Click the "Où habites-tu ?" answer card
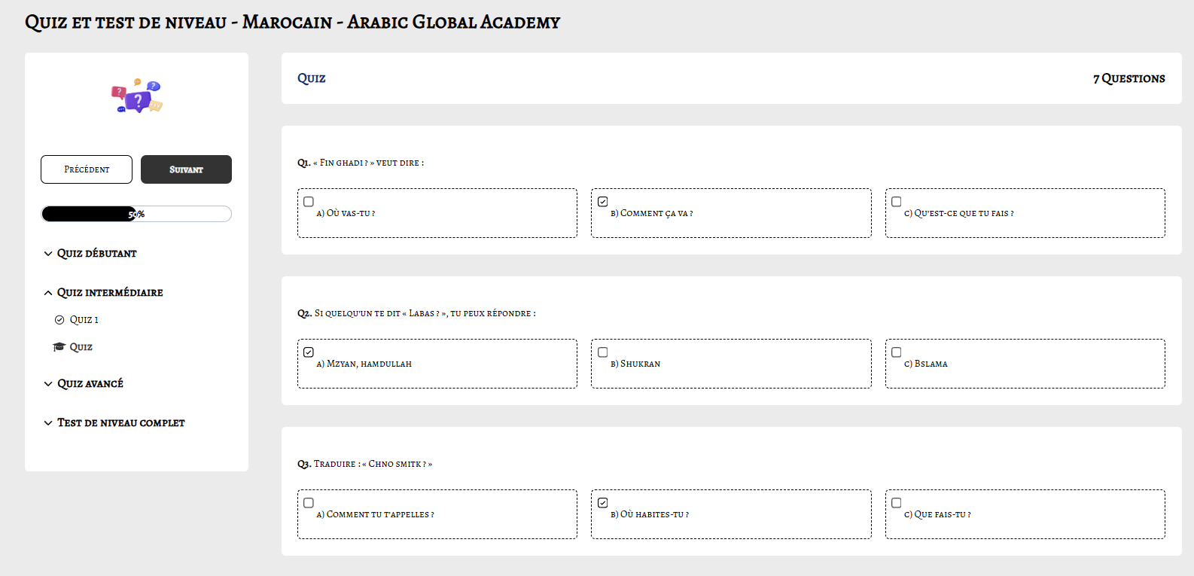Viewport: 1194px width, 576px height. point(730,515)
